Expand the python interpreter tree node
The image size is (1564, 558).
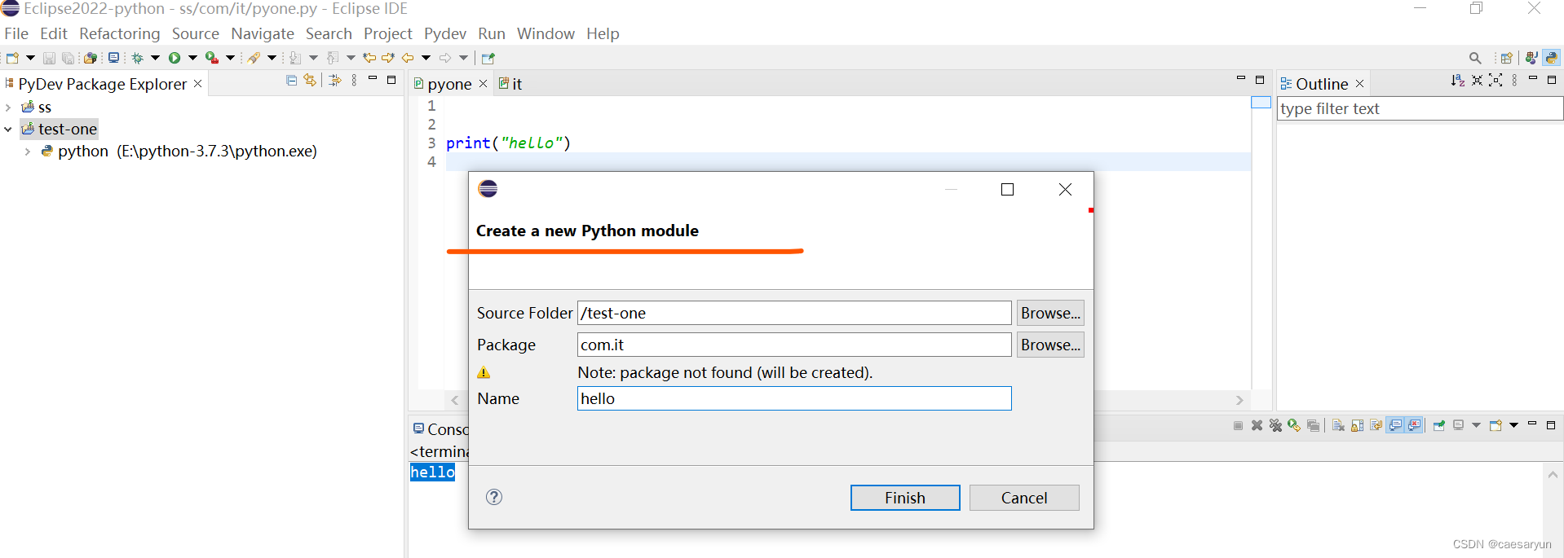click(28, 152)
